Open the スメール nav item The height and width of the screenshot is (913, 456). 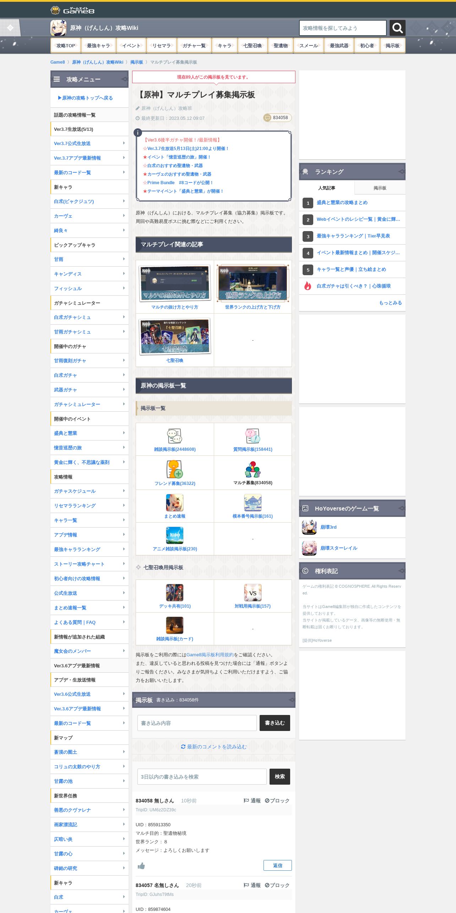309,46
